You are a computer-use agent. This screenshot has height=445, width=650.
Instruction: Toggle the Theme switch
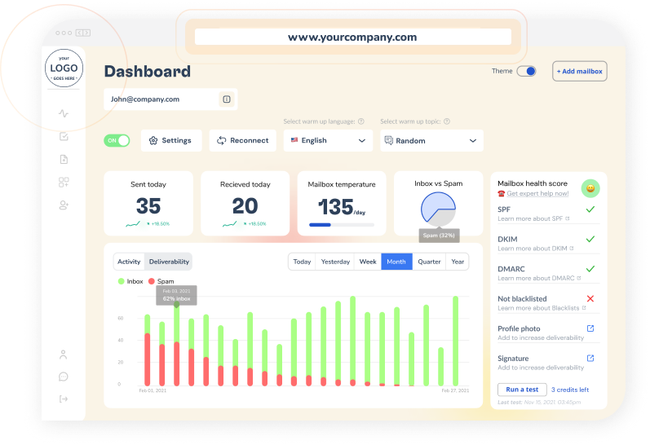(x=527, y=71)
